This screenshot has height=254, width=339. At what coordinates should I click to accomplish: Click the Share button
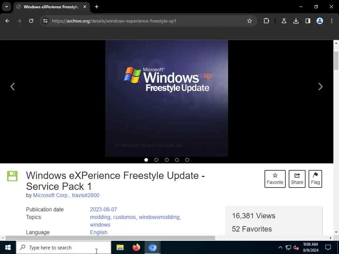click(297, 179)
